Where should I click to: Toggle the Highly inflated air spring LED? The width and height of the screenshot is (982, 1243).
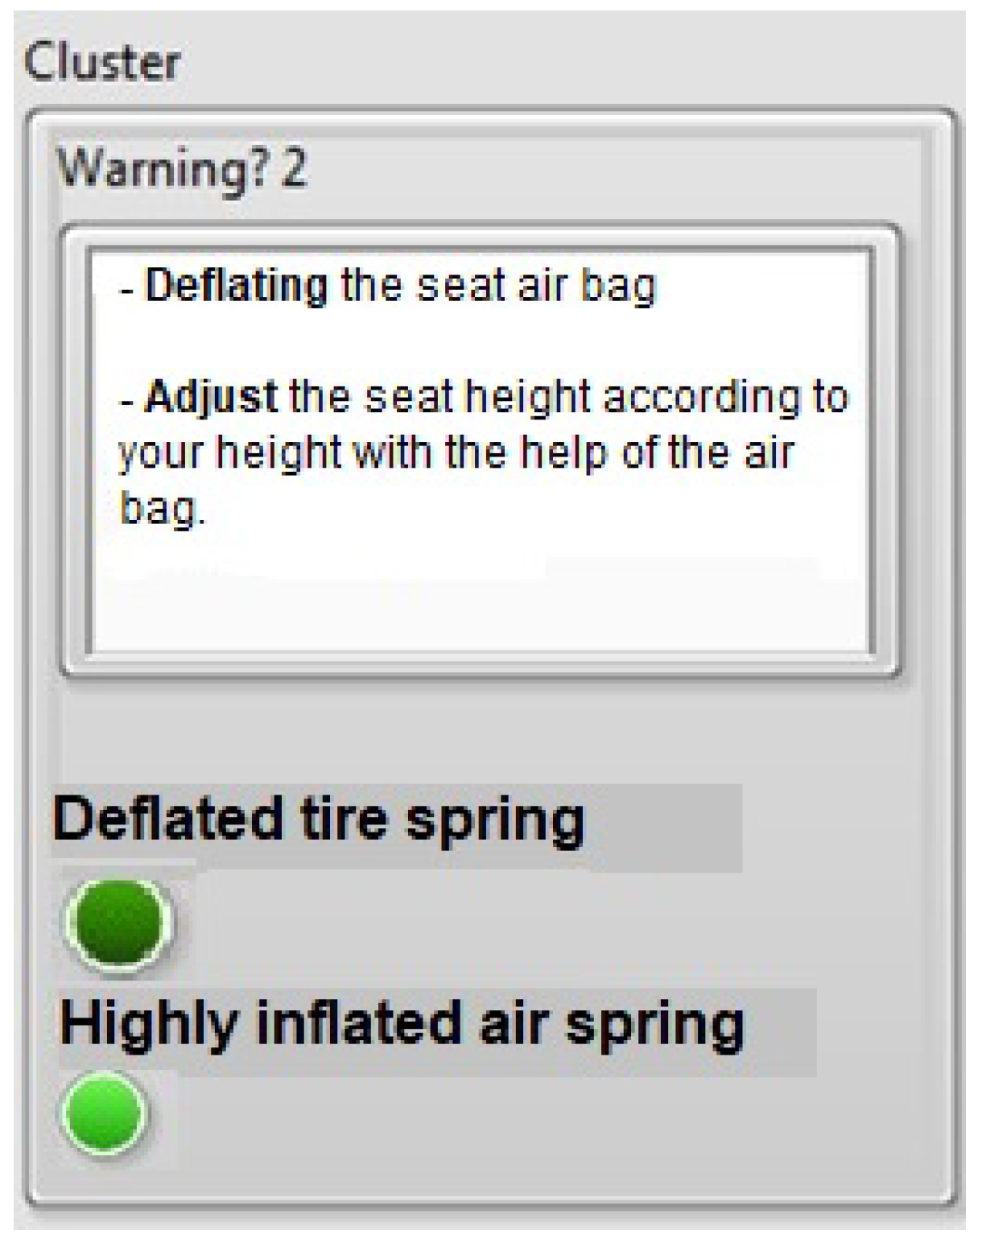click(x=105, y=1113)
